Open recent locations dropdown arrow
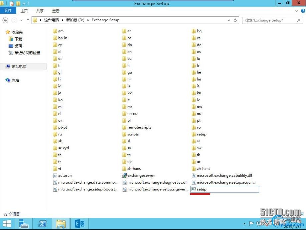306x230 pixels. (21, 20)
